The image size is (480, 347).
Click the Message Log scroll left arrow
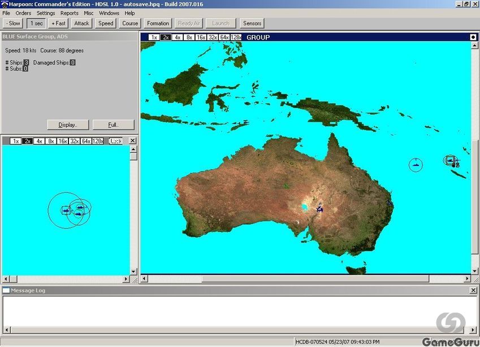click(7, 330)
